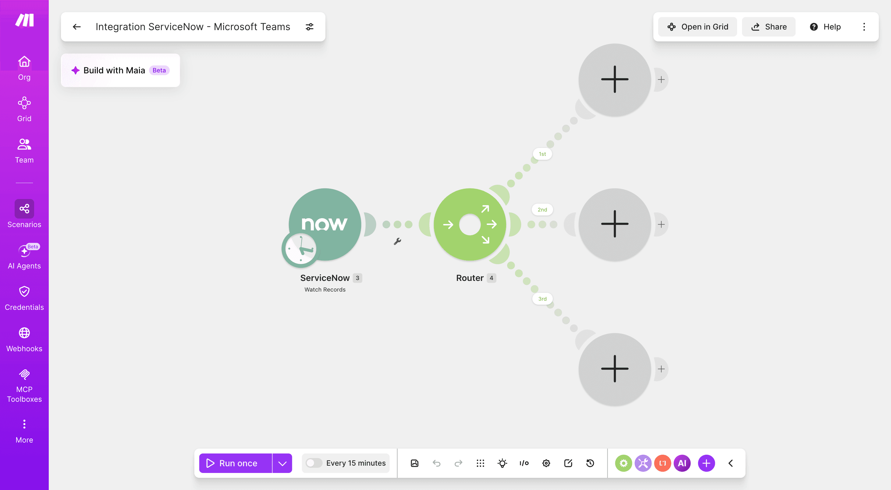Image resolution: width=891 pixels, height=490 pixels.
Task: Click the 2nd route label
Action: 542,209
